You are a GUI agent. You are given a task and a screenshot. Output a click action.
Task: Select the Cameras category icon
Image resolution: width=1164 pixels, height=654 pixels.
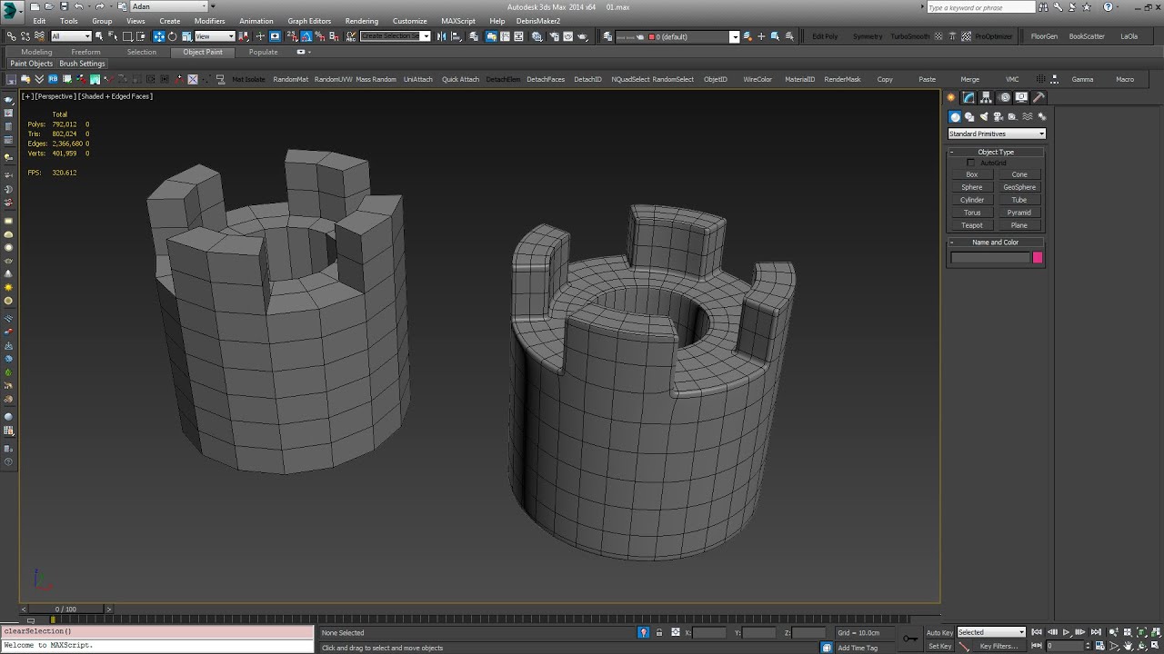point(998,116)
